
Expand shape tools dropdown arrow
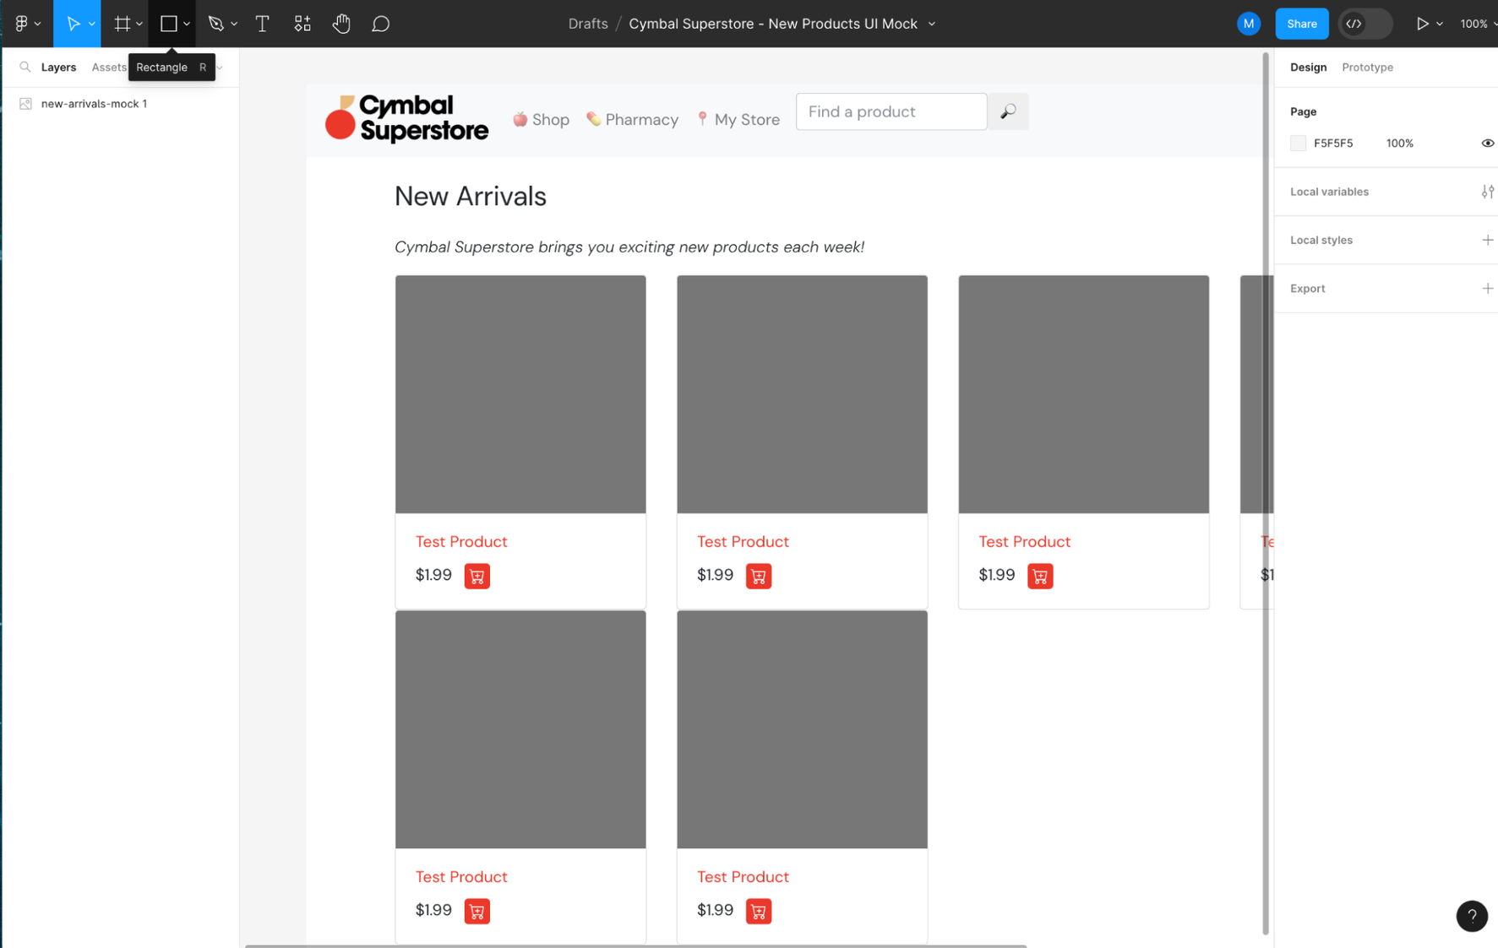[187, 24]
